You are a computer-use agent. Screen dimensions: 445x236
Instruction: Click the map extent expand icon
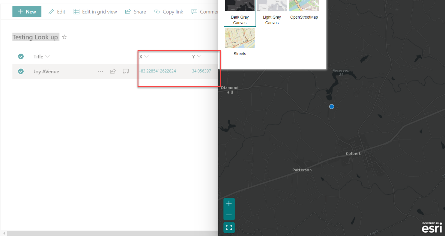pos(229,227)
